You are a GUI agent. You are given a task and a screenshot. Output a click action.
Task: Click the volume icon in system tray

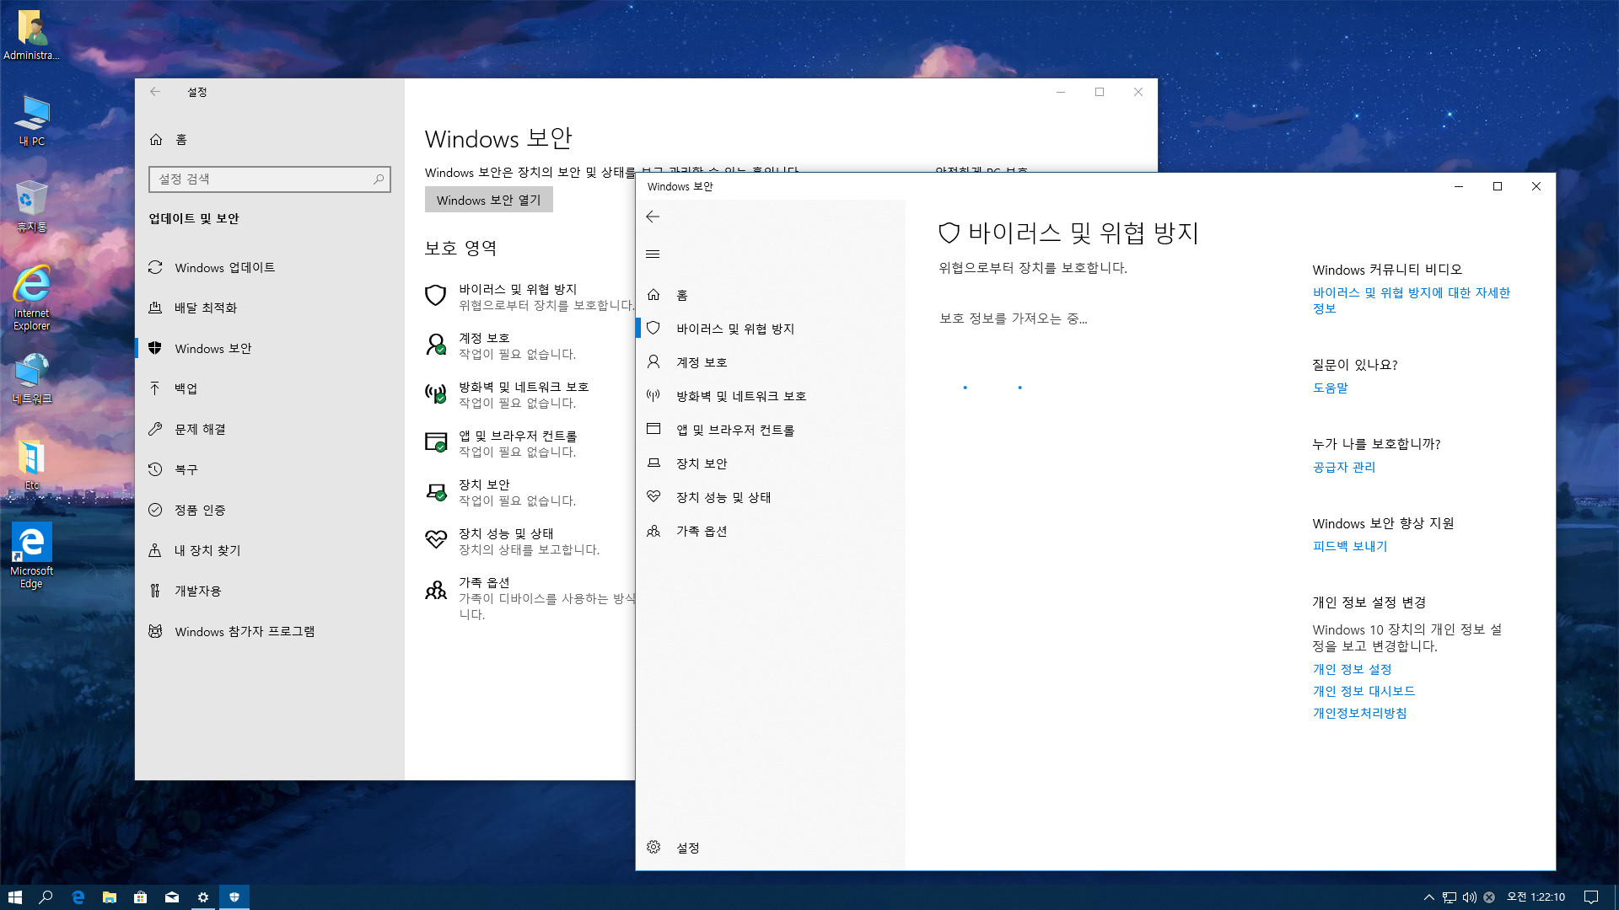coord(1469,897)
